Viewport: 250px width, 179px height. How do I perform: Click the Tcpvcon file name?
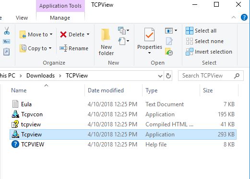[32, 114]
